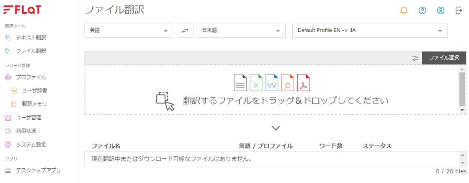The image size is (469, 183).
Task: Swap source and target languages
Action: click(185, 31)
